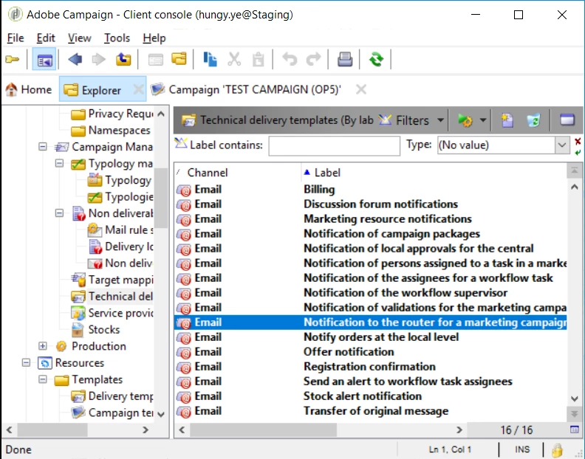
Task: Jump to list top with scroll-to-first button
Action: [574, 170]
